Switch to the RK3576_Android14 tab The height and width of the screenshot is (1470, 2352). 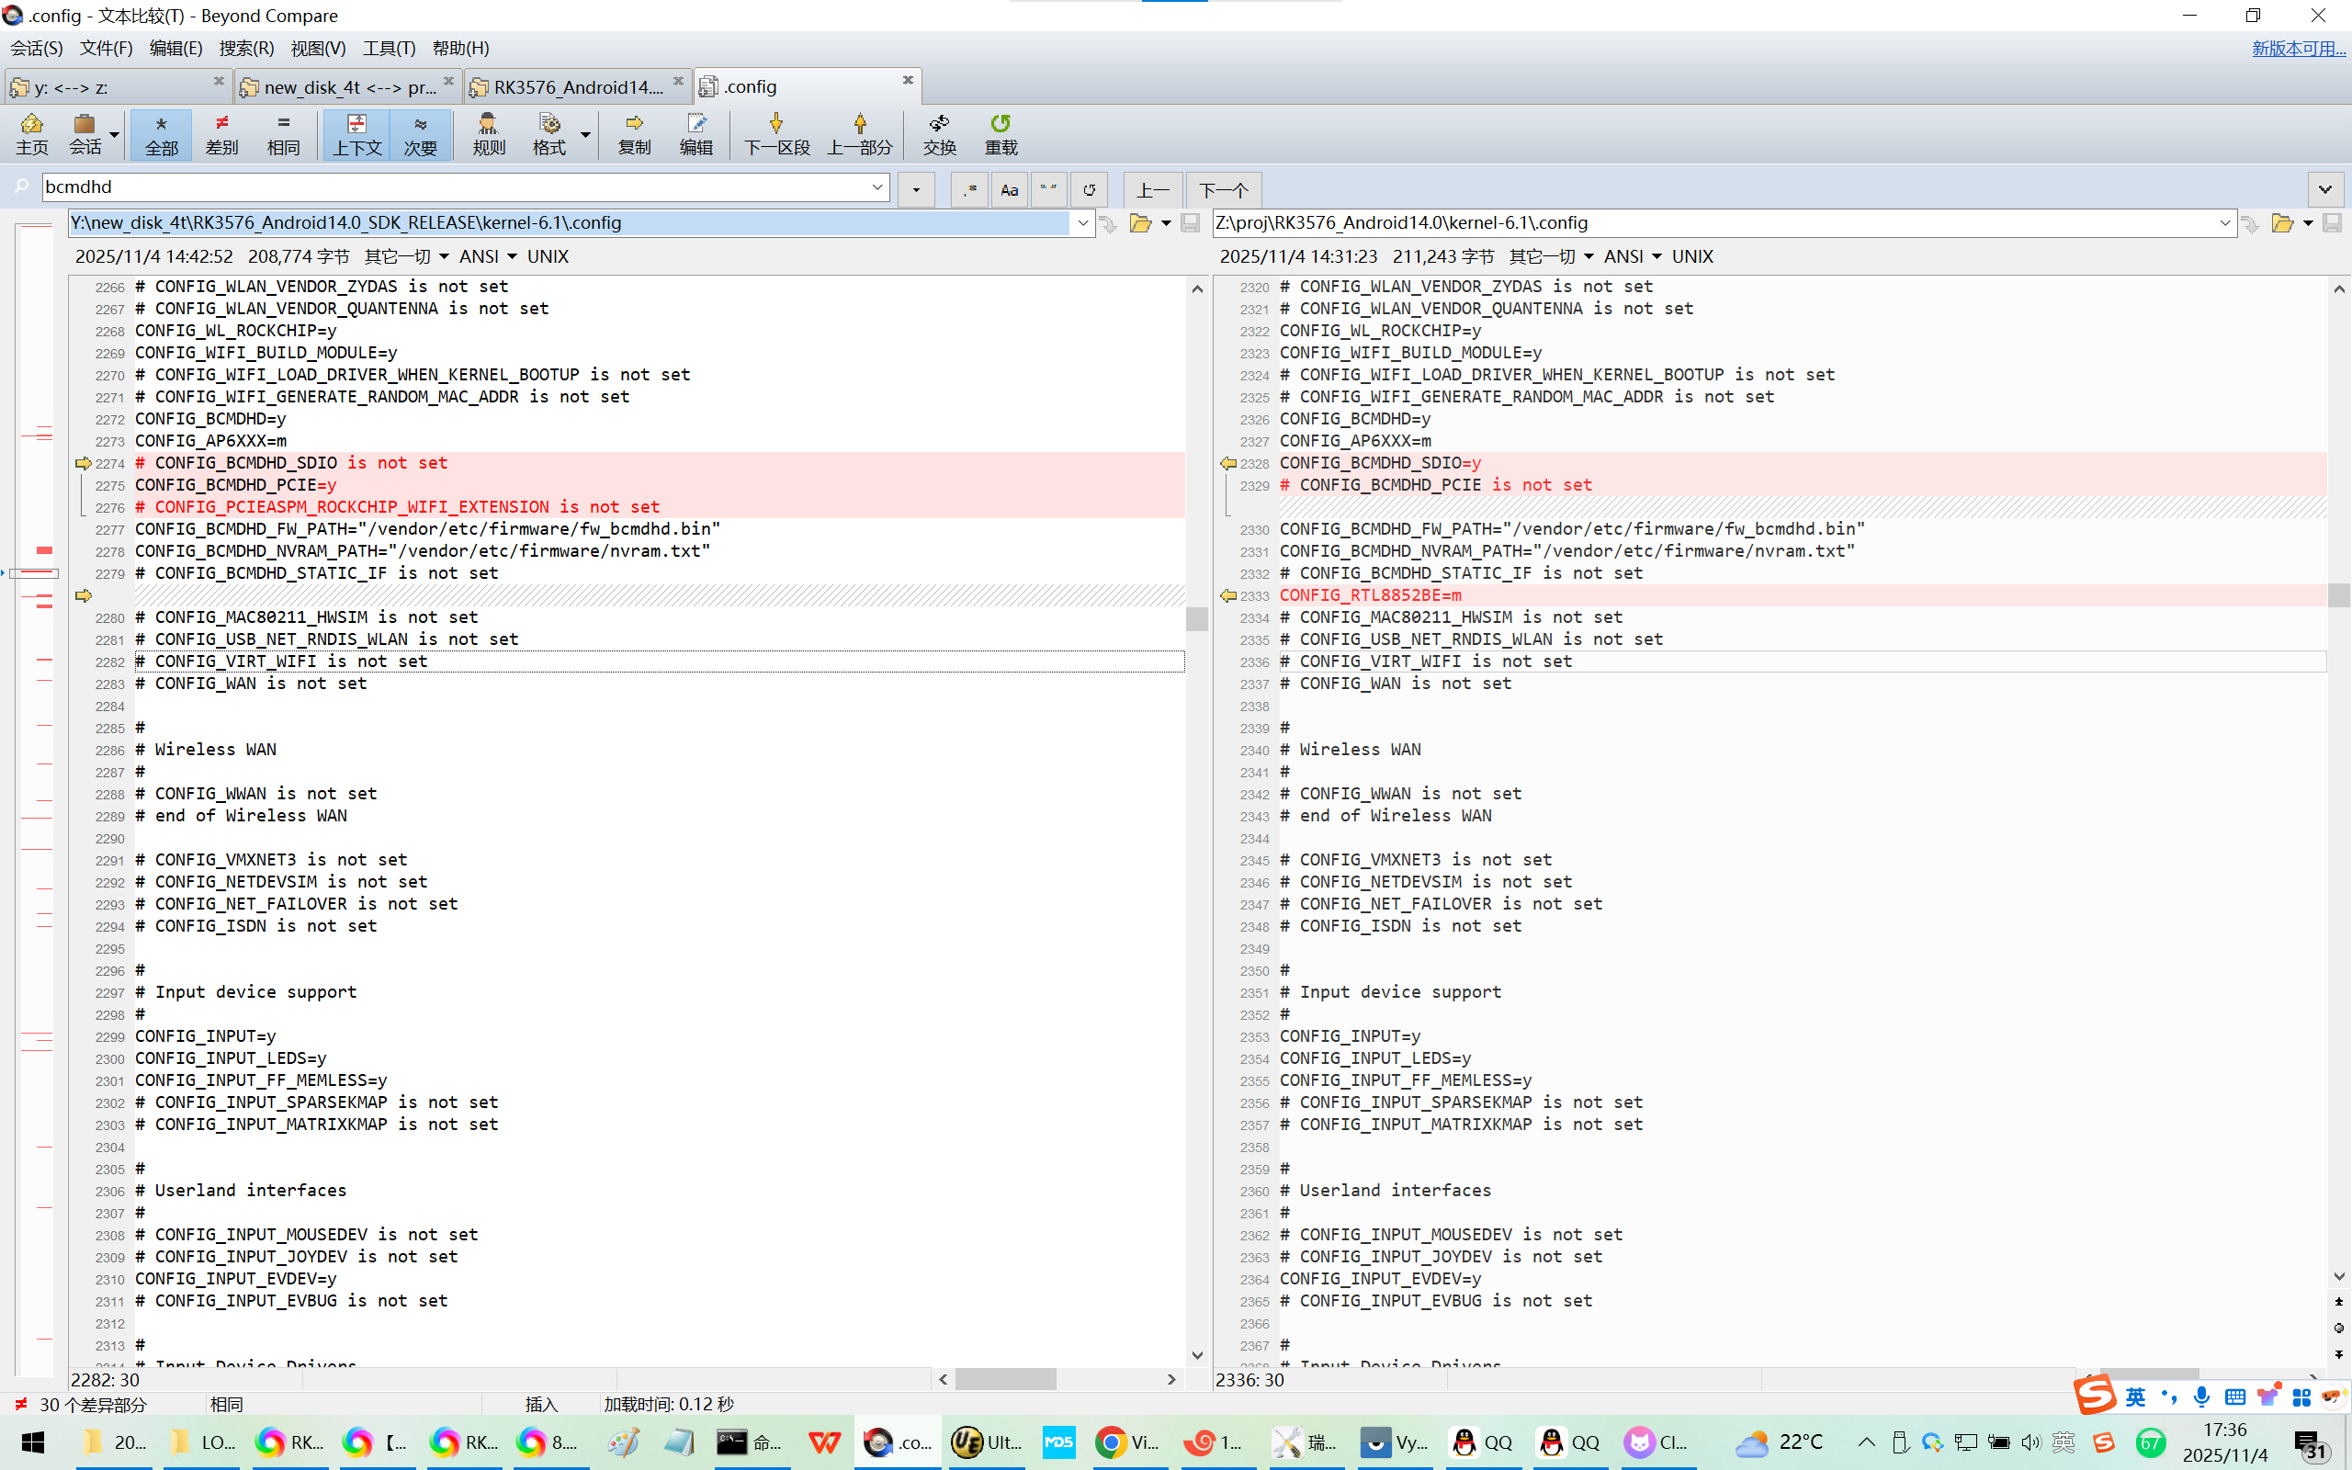[x=577, y=87]
